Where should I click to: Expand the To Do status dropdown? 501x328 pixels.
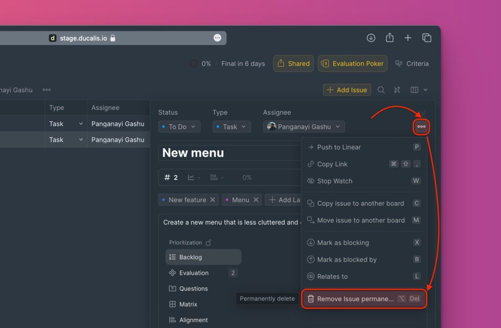click(179, 127)
